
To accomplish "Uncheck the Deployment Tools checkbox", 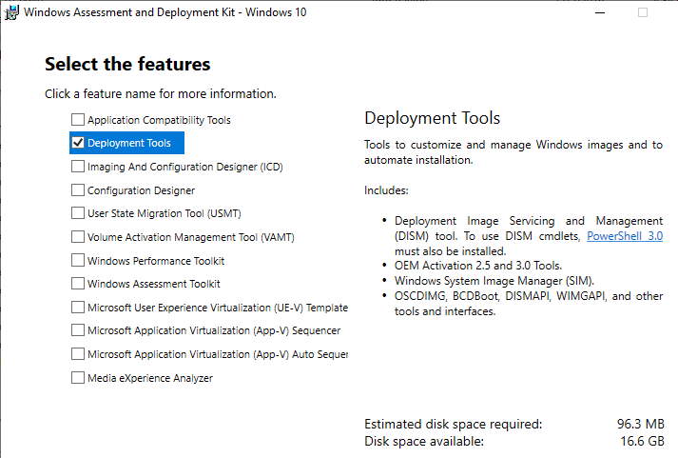I will click(78, 143).
